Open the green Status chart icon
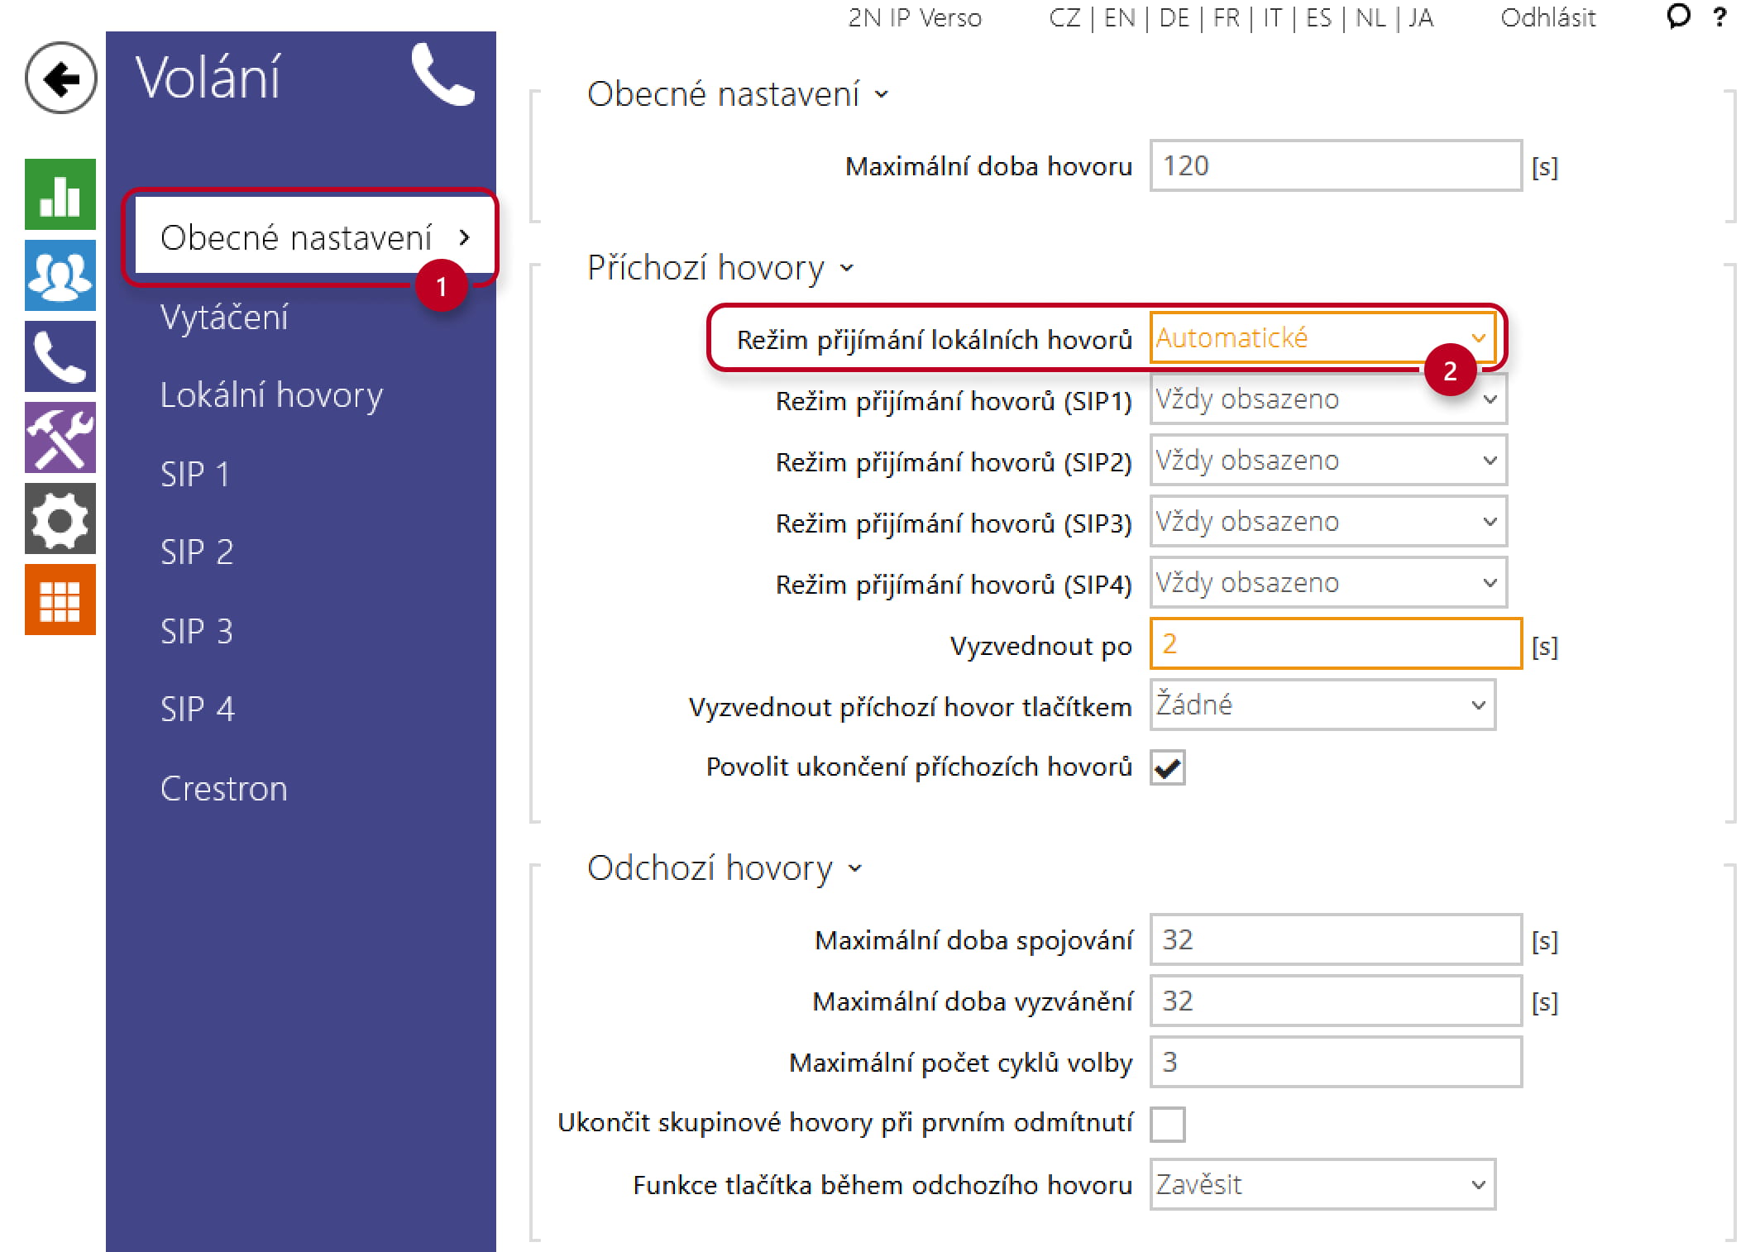This screenshot has width=1760, height=1252. pos(60,194)
